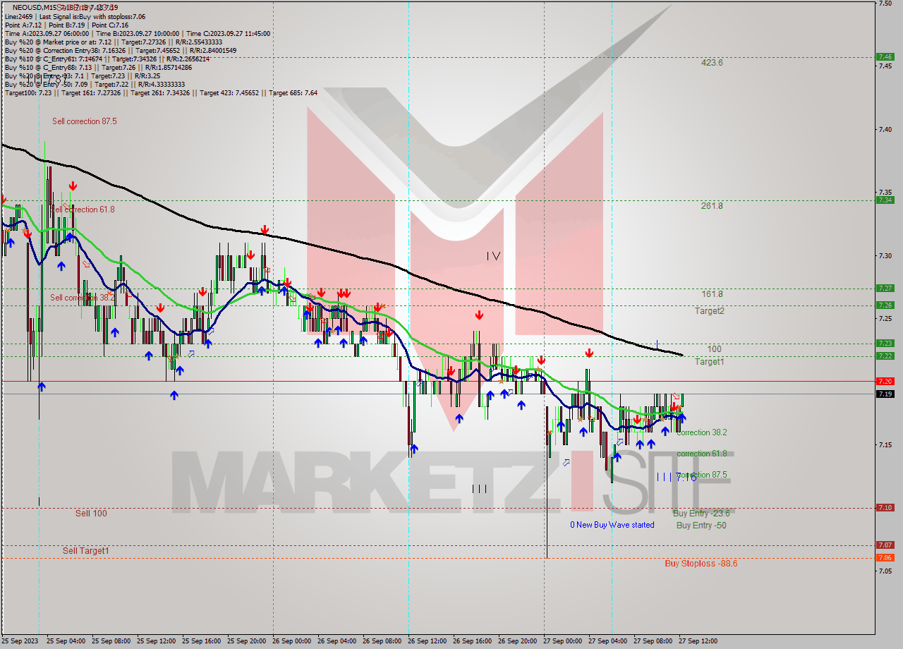Click the 261.8 Fibonacci level label
The image size is (903, 649).
coord(712,206)
